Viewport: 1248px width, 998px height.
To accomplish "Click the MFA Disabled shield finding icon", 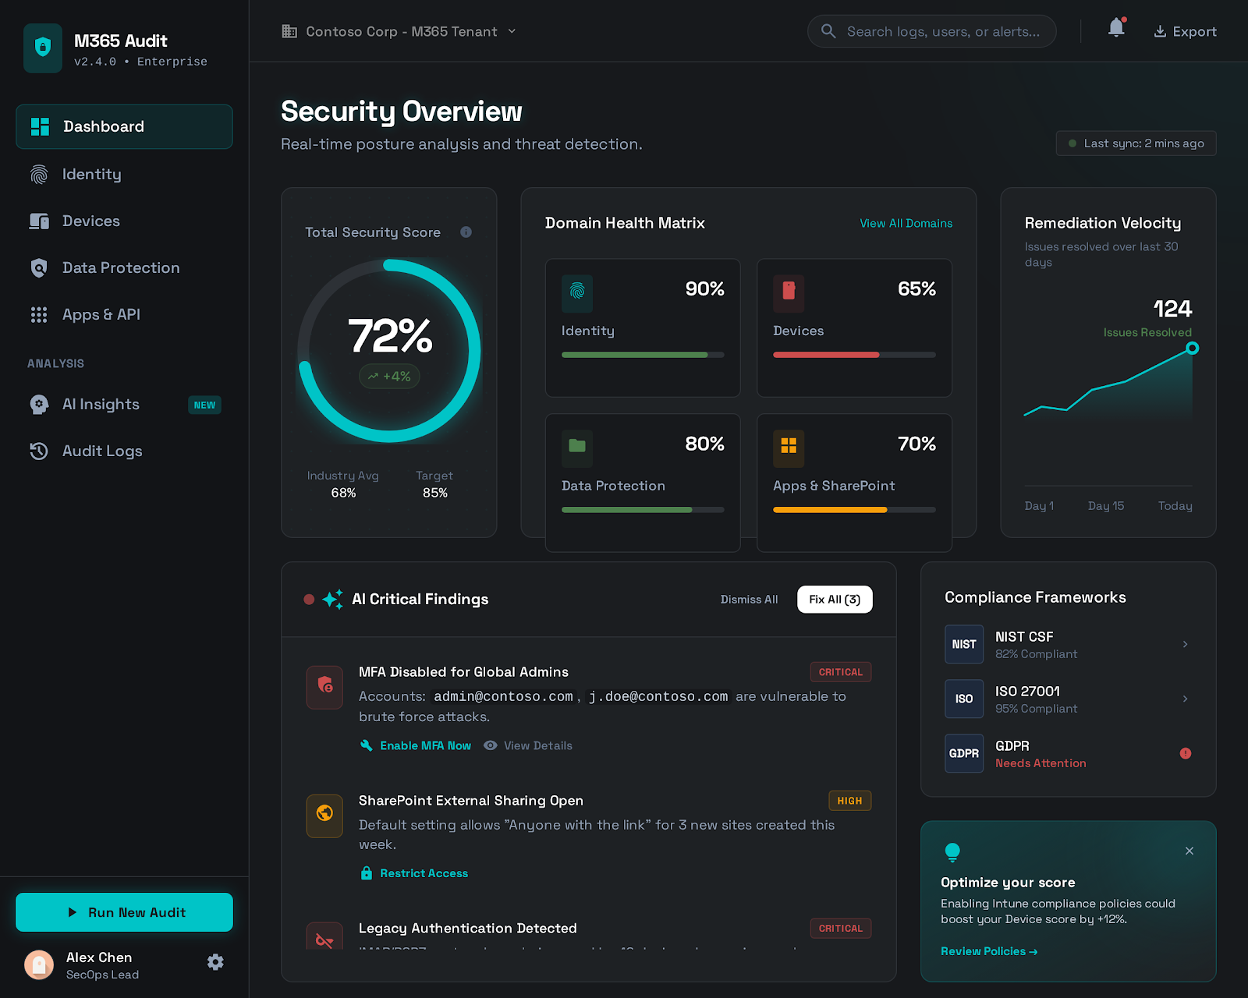I will (x=324, y=687).
